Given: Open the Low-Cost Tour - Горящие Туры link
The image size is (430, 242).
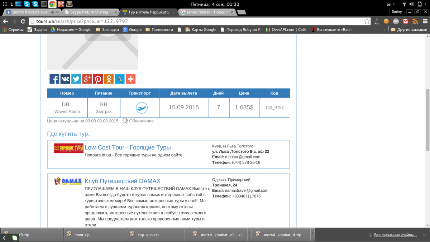Looking at the screenshot, I should (x=128, y=147).
